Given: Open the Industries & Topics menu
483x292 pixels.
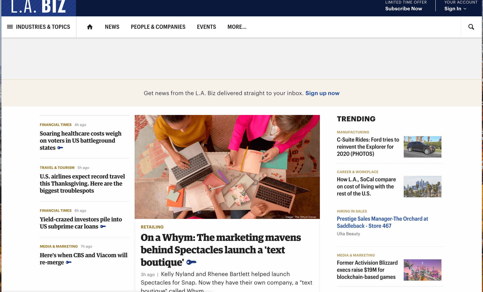Looking at the screenshot, I should pyautogui.click(x=39, y=27).
